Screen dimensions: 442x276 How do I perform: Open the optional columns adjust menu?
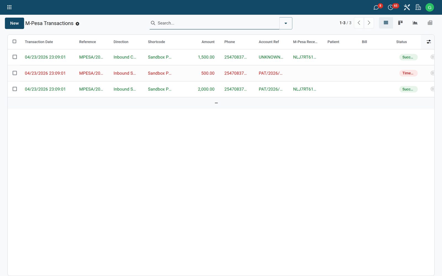428,42
